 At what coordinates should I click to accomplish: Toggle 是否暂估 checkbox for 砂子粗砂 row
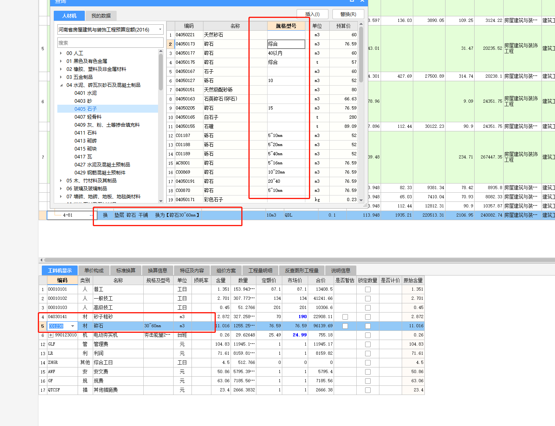click(345, 317)
